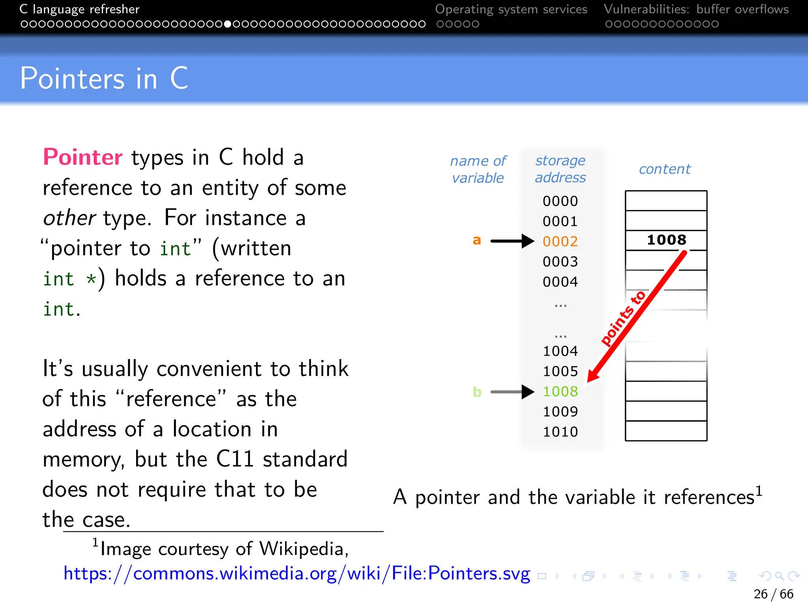Click previous frame arrow before stacked frames icon
The width and height of the screenshot is (808, 606).
[x=574, y=576]
